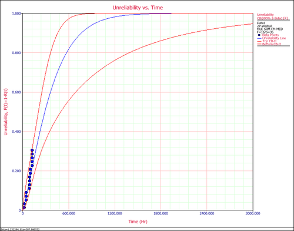Click the 'CB@90% 2-Sided [R]' legend text

point(272,18)
